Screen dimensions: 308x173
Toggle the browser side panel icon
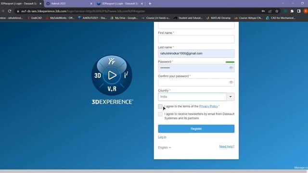click(x=299, y=11)
